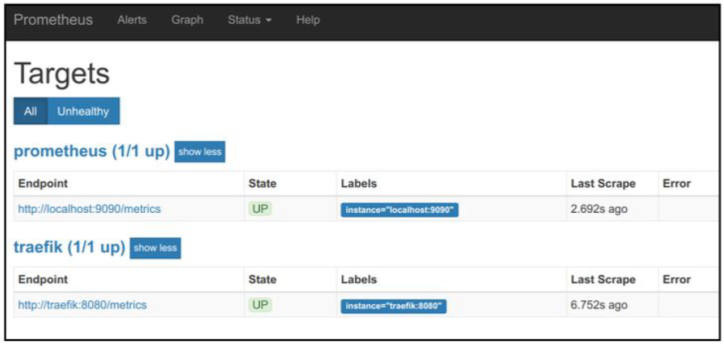Screen dimensions: 724x347
Task: Click Last Scrape header in traefik table
Action: click(x=603, y=279)
